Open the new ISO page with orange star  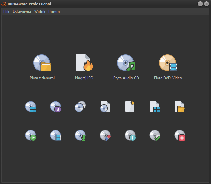(130, 106)
